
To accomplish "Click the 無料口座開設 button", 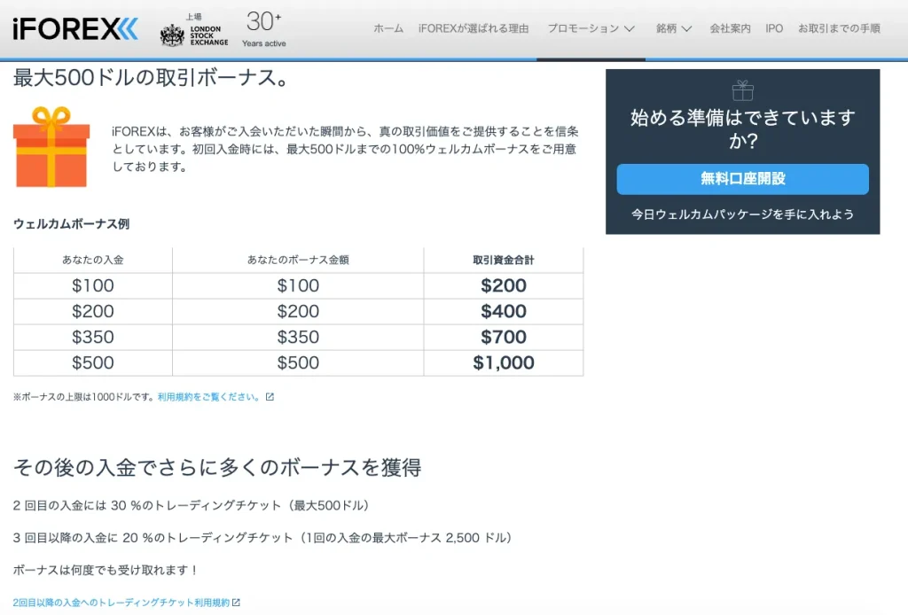I will 743,179.
